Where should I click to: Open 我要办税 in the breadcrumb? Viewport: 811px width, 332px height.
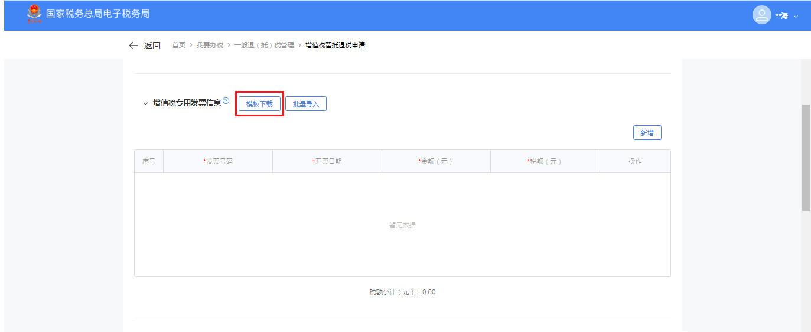pos(210,45)
